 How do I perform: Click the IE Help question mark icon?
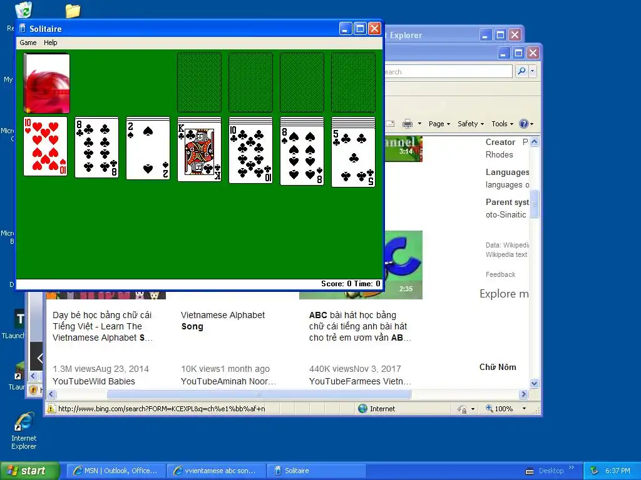tap(524, 124)
